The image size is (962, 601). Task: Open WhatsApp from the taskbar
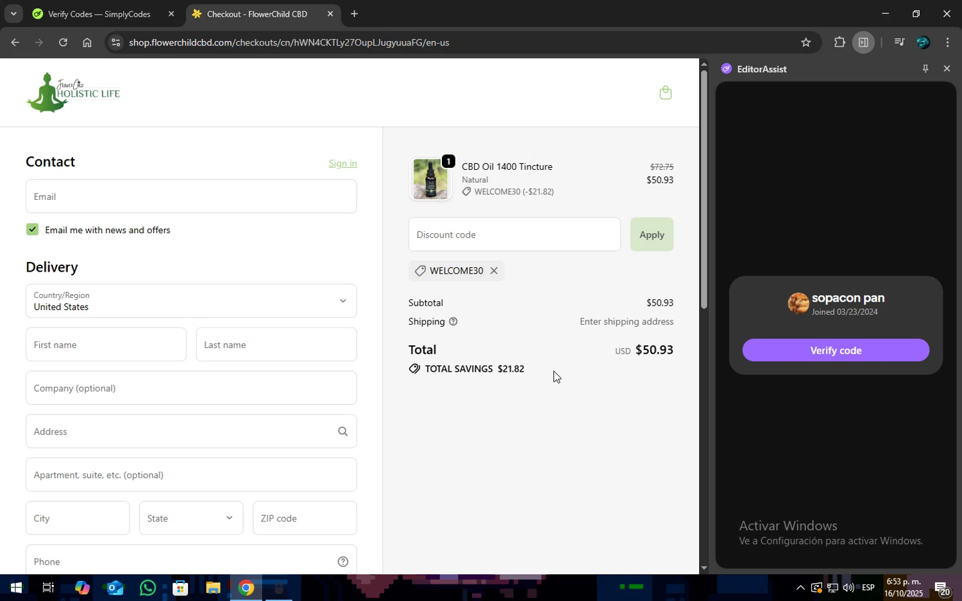tap(148, 588)
